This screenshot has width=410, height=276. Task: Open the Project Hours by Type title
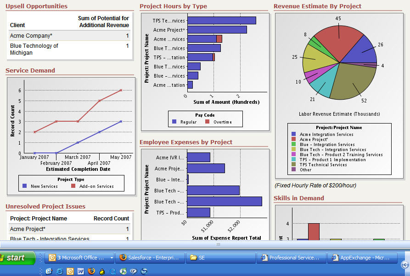coord(174,6)
